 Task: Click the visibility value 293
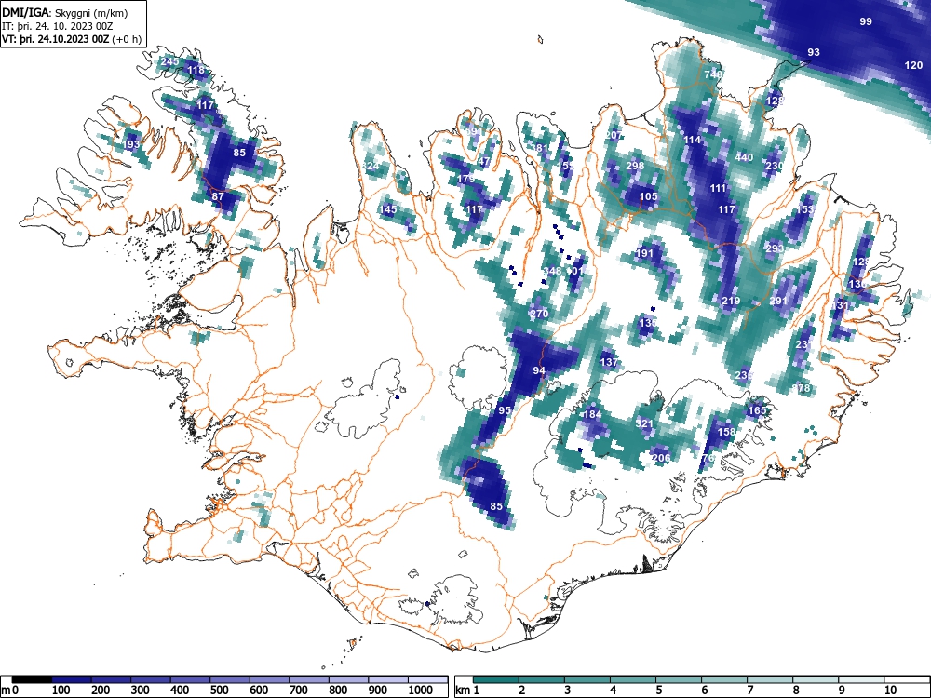[x=775, y=248]
